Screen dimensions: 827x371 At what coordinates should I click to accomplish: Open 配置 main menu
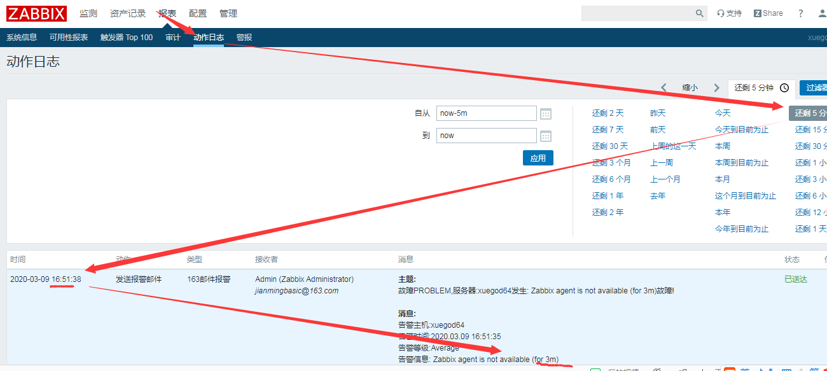pyautogui.click(x=198, y=13)
